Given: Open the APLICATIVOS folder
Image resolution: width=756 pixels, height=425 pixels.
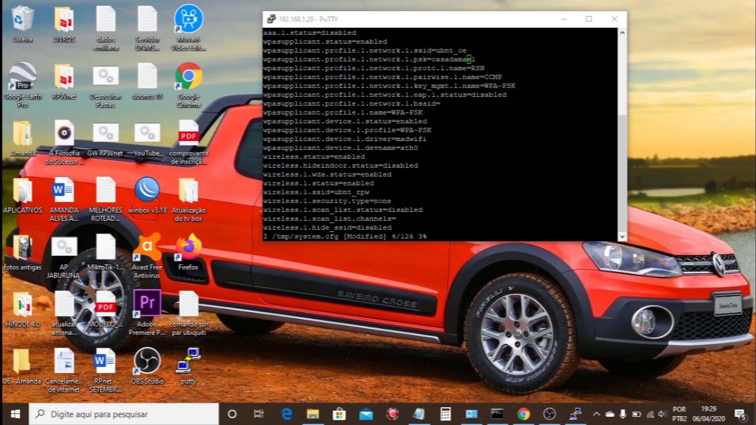Looking at the screenshot, I should tap(22, 195).
